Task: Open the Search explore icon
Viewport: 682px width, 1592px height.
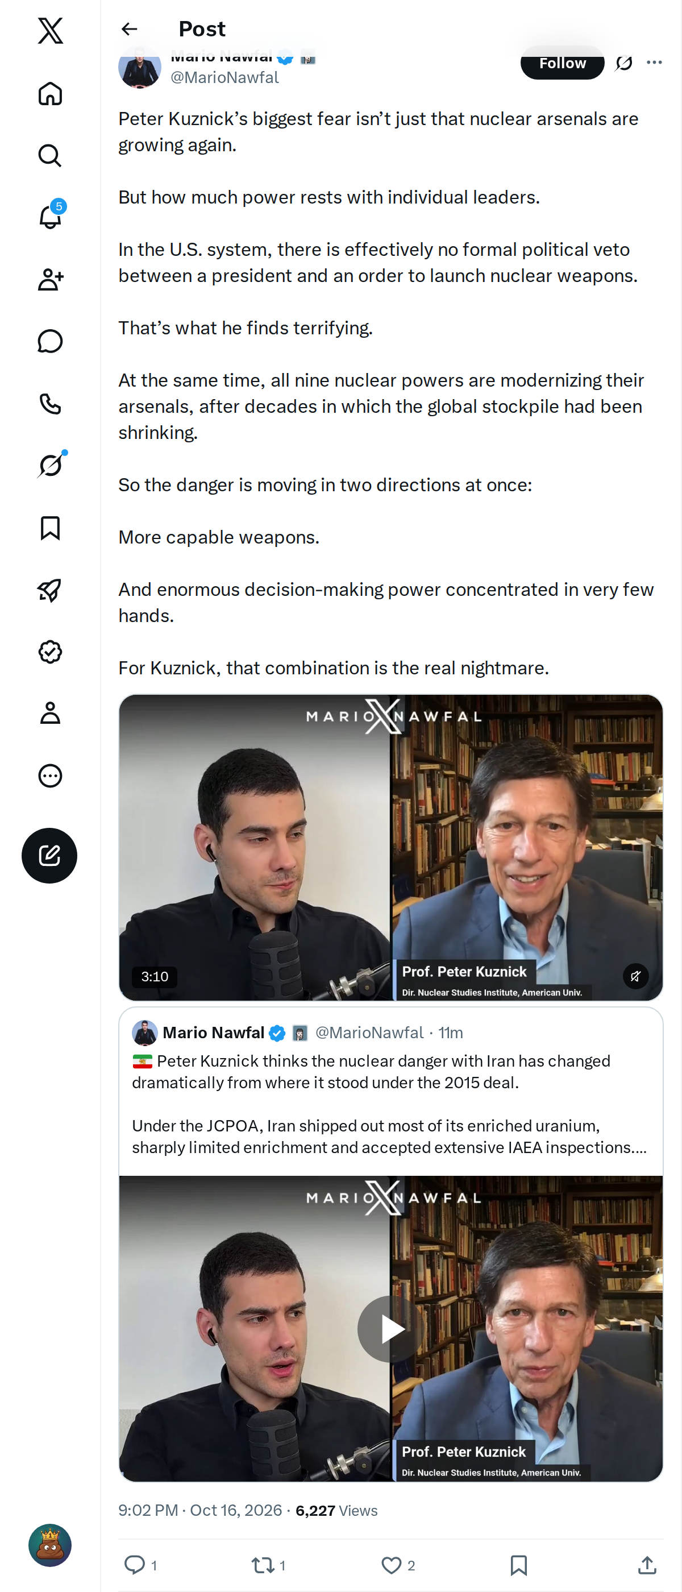Action: click(x=50, y=155)
